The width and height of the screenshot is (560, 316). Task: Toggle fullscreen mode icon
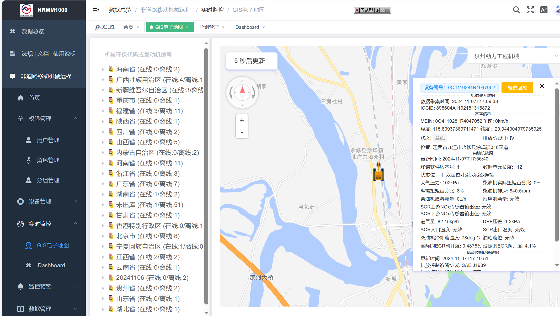[530, 10]
